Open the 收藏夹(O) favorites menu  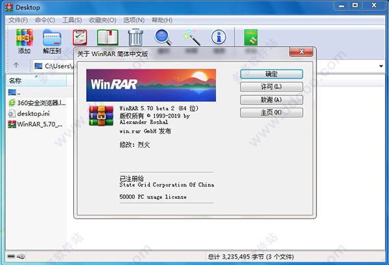point(102,20)
